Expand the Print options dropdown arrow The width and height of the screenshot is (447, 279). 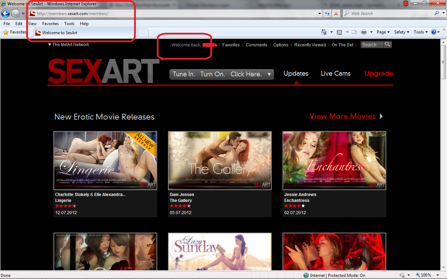tap(371, 32)
